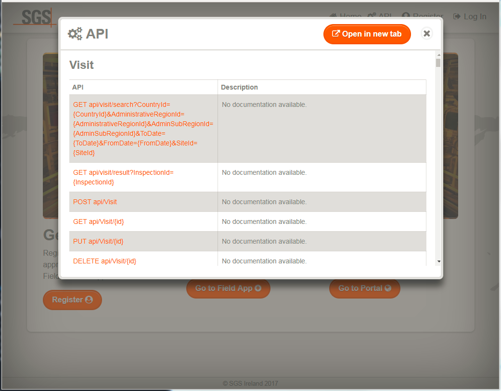
Task: Select the description text of the visit/result row
Action: tap(264, 172)
